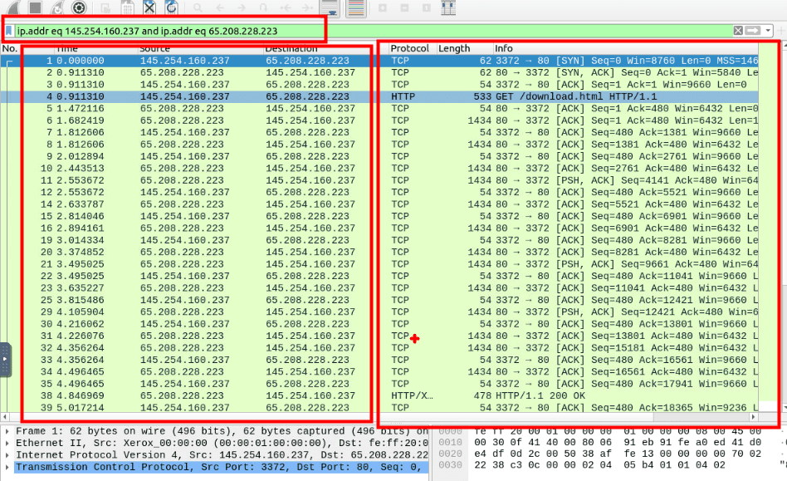The image size is (787, 481).
Task: Restart the current capture
Action: click(57, 7)
